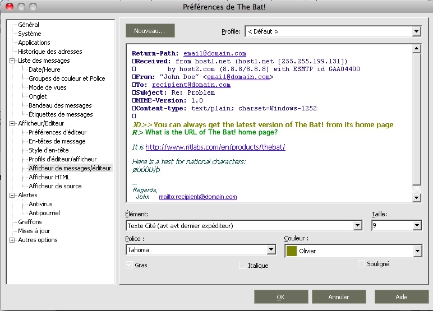Click the preview scrollbar down arrow

[x=416, y=198]
